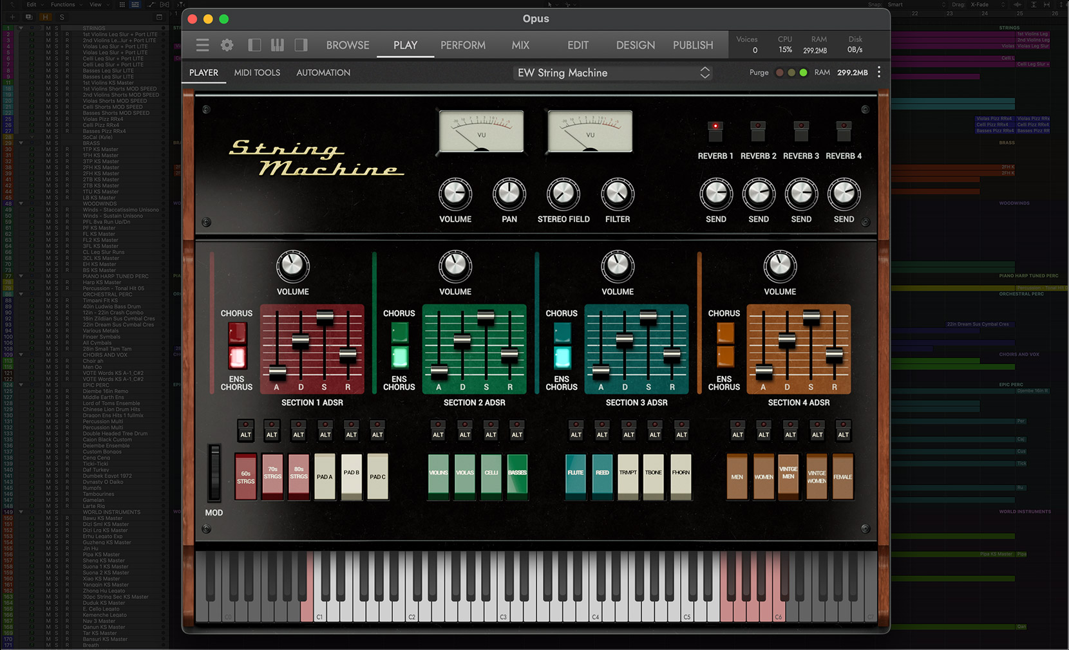Collapse the STRINGS track folder in DAW
Viewport: 1069px width, 650px height.
21,28
